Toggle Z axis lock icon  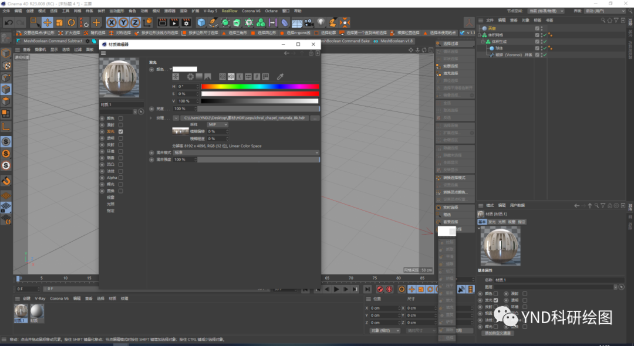click(135, 23)
